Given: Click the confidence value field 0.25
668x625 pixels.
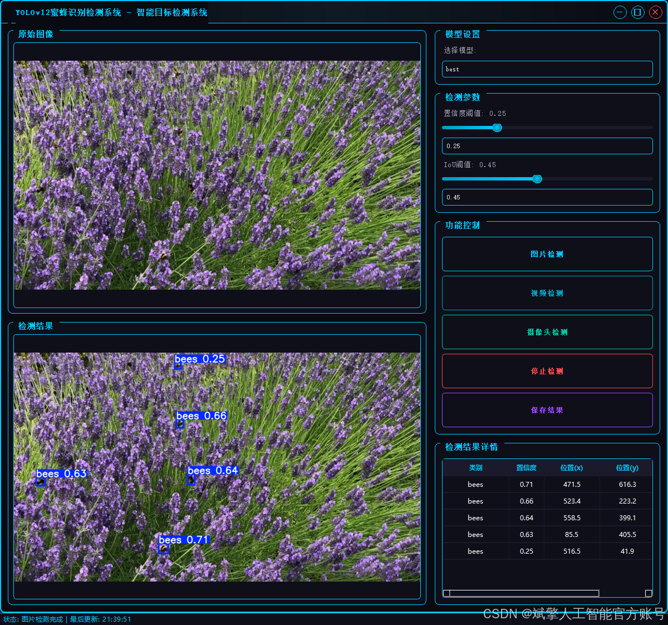Looking at the screenshot, I should 547,146.
